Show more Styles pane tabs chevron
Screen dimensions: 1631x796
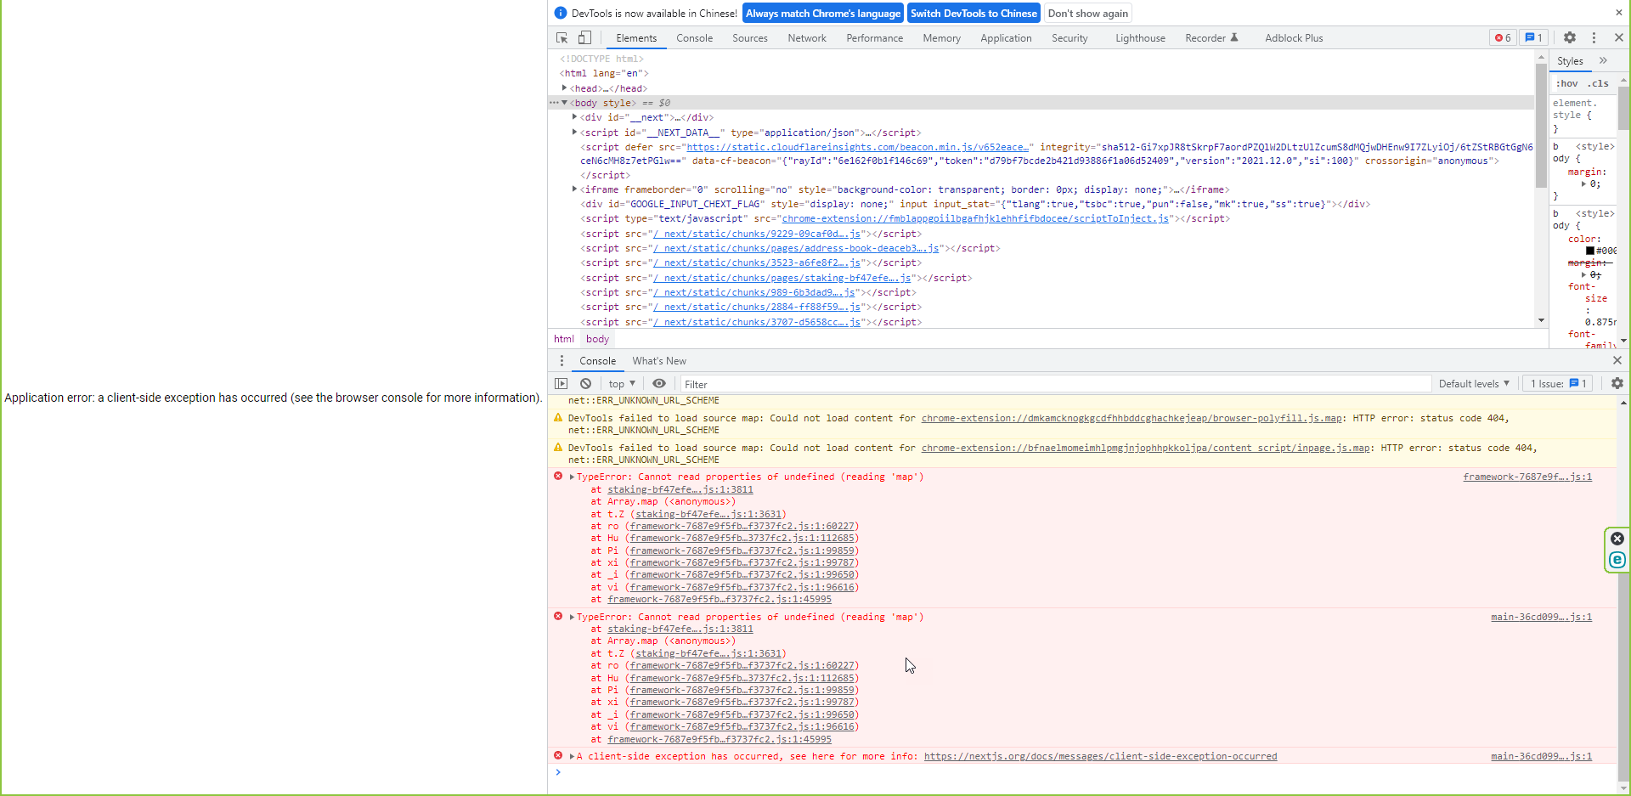(x=1603, y=60)
